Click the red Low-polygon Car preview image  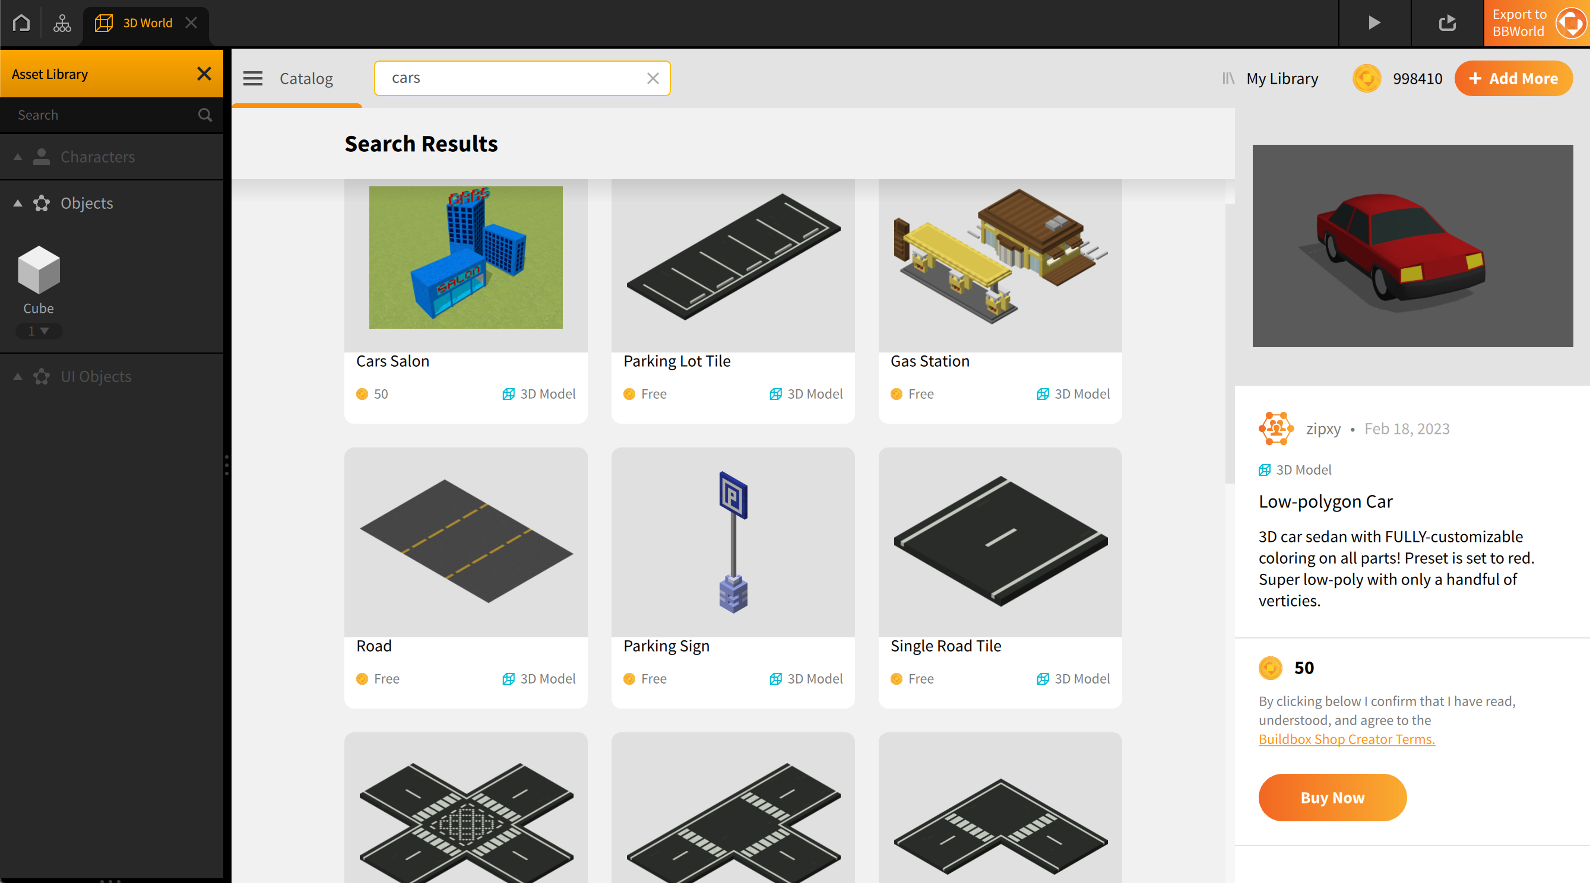pyautogui.click(x=1412, y=246)
